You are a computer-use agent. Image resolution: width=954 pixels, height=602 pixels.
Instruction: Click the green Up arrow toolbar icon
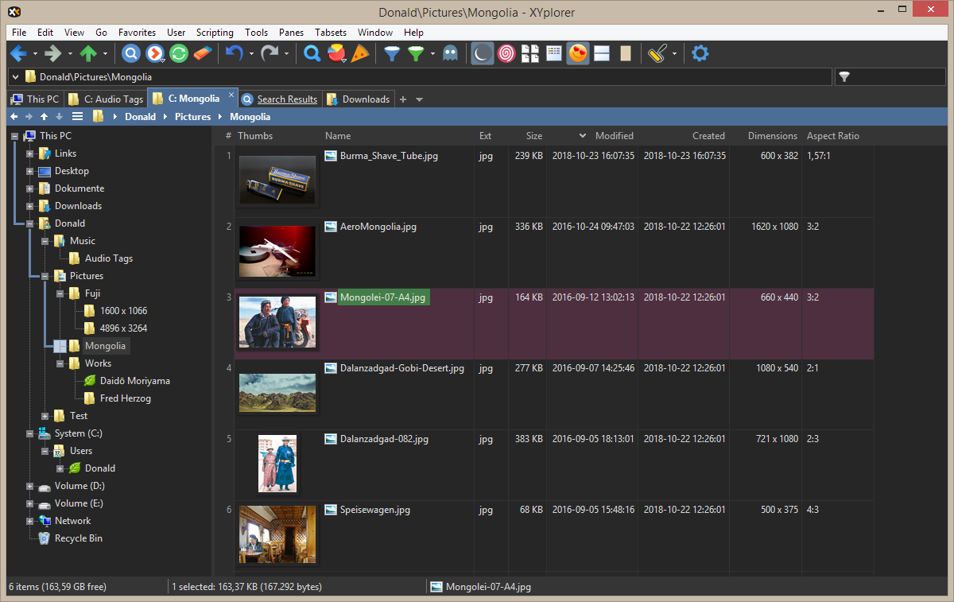[x=87, y=54]
